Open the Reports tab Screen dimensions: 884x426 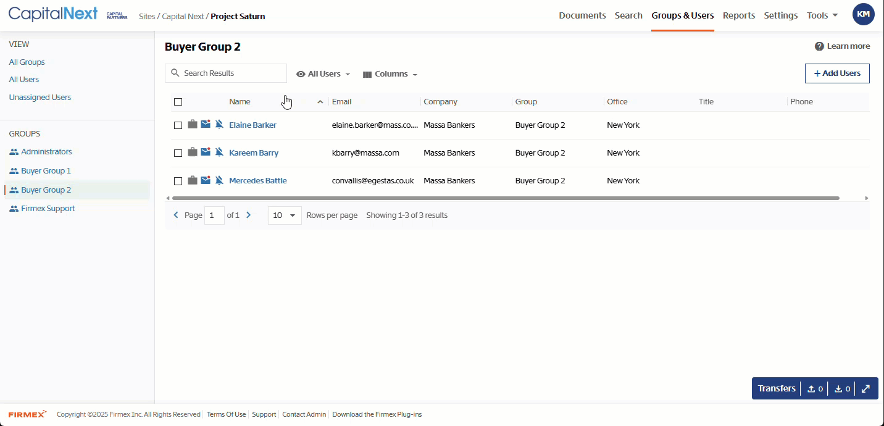[x=739, y=15]
